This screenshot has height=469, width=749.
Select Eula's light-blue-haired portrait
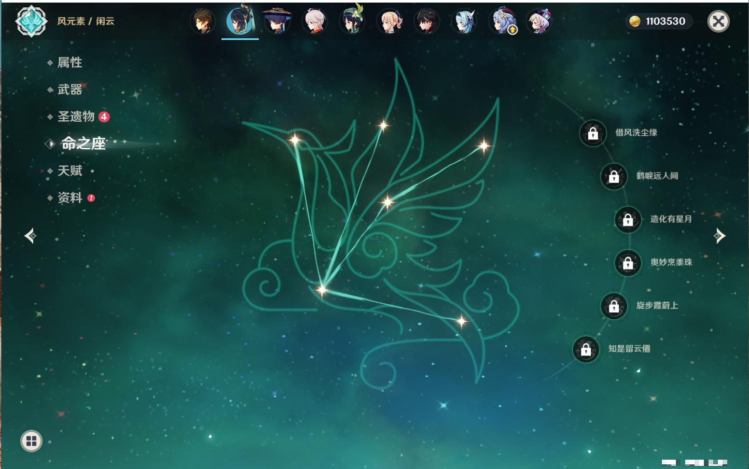point(464,22)
